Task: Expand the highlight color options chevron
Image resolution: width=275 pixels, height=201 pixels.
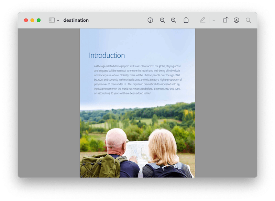Action: (213, 21)
